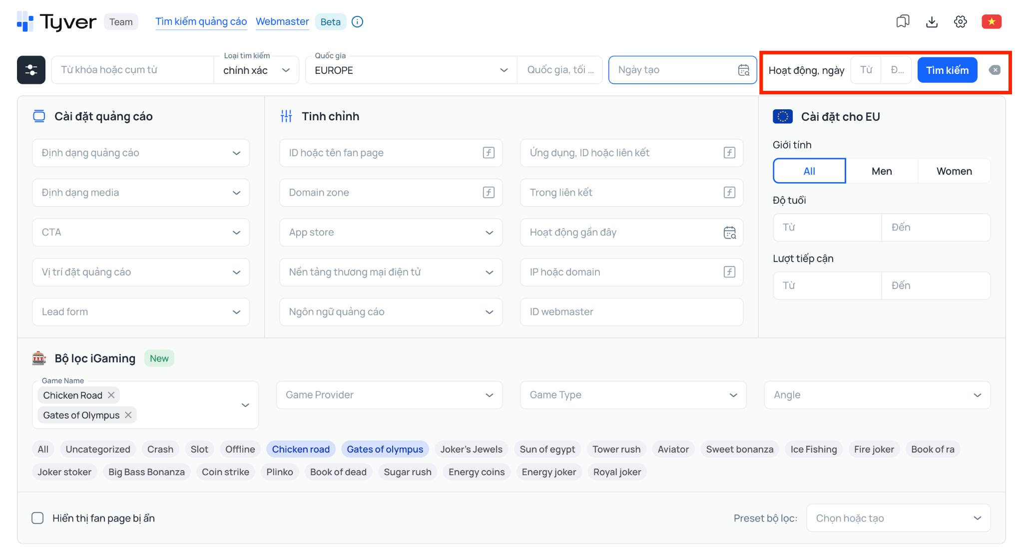
Task: Click function icon in IP hoặc domain field
Action: point(729,272)
